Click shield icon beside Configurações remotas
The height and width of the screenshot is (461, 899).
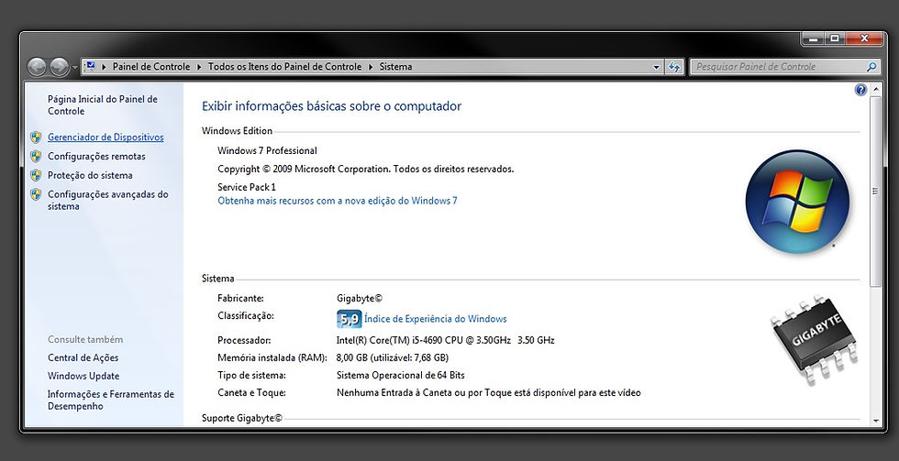coord(36,156)
